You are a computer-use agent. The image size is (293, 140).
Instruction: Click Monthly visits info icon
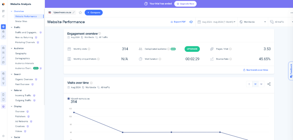[x=89, y=49]
